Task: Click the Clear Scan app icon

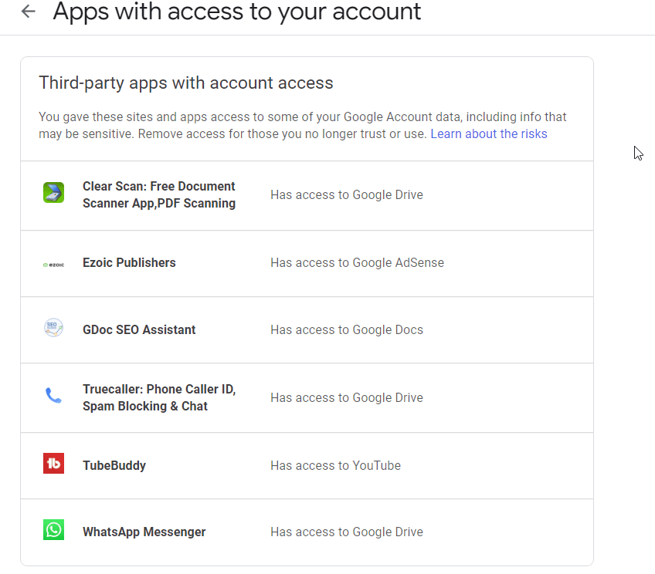Action: 53,192
